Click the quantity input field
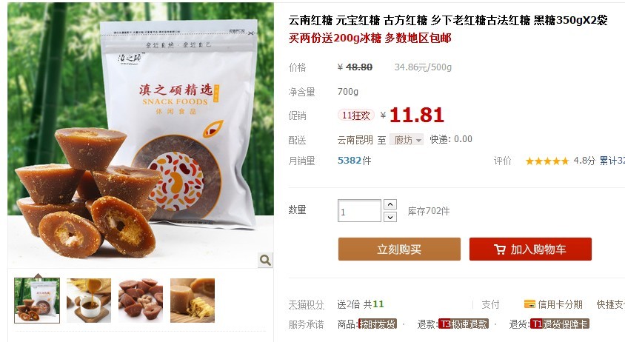 coord(360,210)
